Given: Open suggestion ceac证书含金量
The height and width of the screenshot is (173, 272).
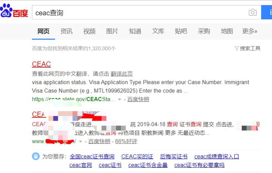Looking at the screenshot, I should coord(148,165).
